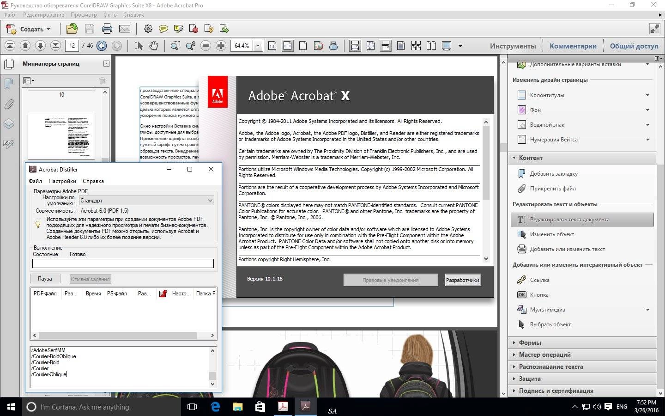
Task: Click the Пауза button in Distiller
Action: [45, 279]
